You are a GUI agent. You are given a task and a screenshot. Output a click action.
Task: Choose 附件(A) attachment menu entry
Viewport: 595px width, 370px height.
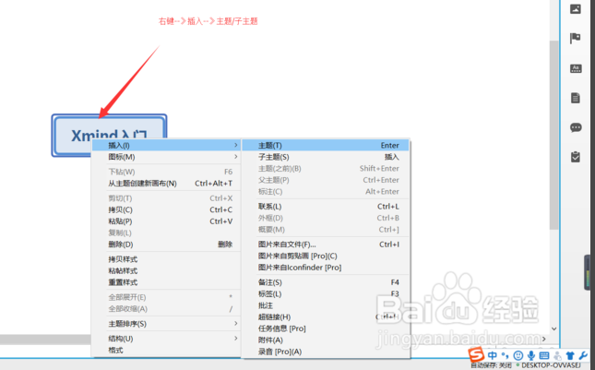click(x=326, y=340)
